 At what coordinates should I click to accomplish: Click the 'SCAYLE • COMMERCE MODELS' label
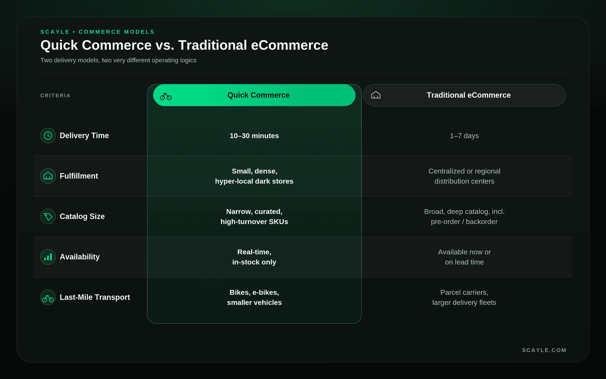coord(98,32)
